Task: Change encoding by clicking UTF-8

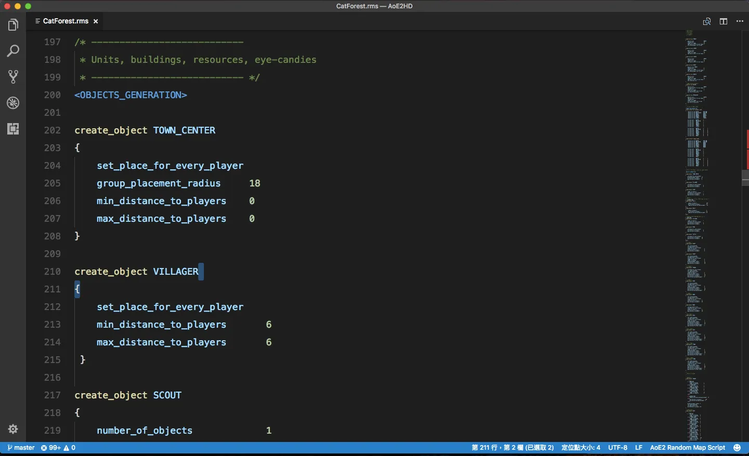Action: point(618,448)
